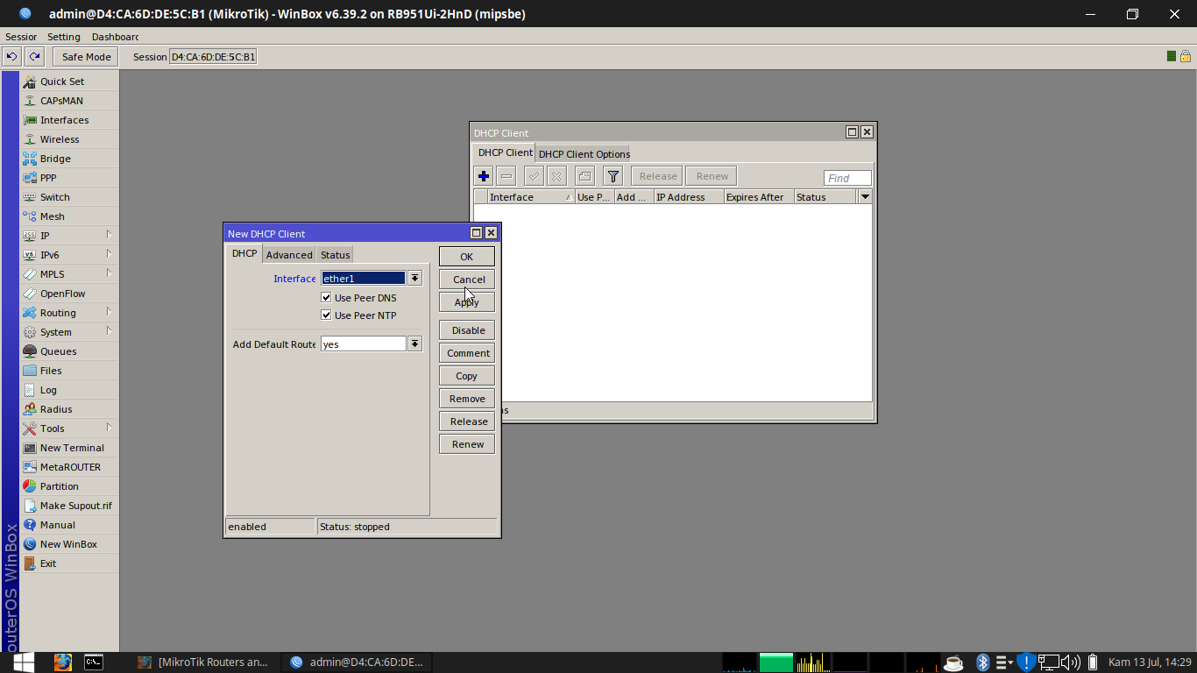
Task: Open the Files sidebar item
Action: tap(69, 371)
